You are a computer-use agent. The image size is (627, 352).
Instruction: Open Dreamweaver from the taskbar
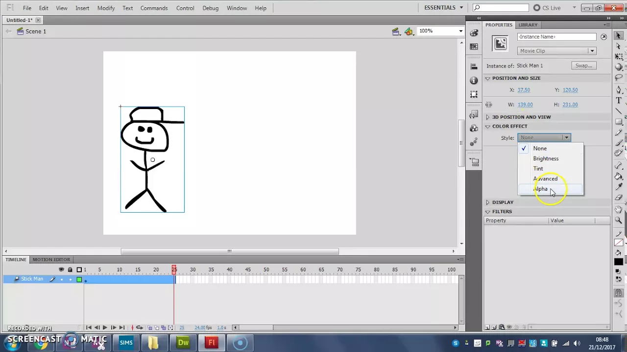click(x=183, y=343)
